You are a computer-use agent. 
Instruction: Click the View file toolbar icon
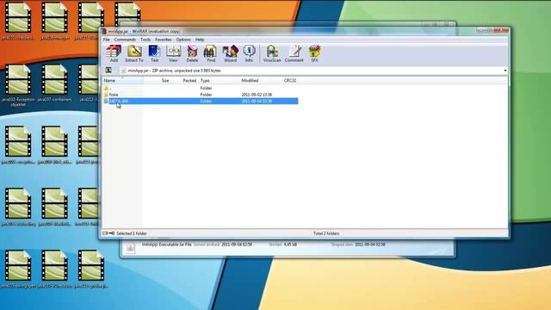pos(173,53)
